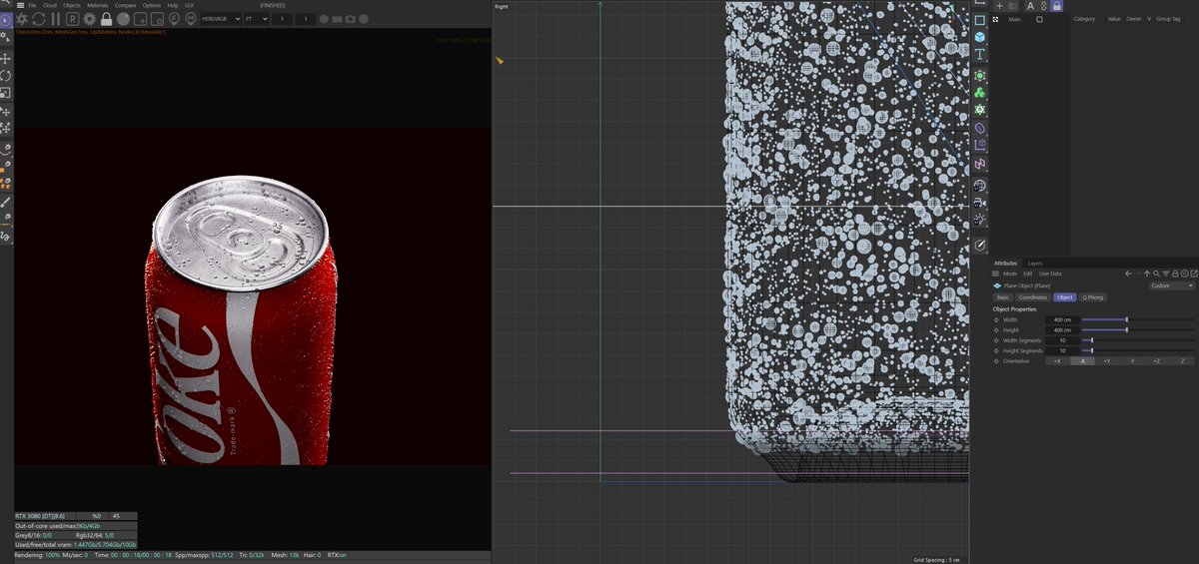Open the HDR/sRGB color space dropdown

click(221, 19)
